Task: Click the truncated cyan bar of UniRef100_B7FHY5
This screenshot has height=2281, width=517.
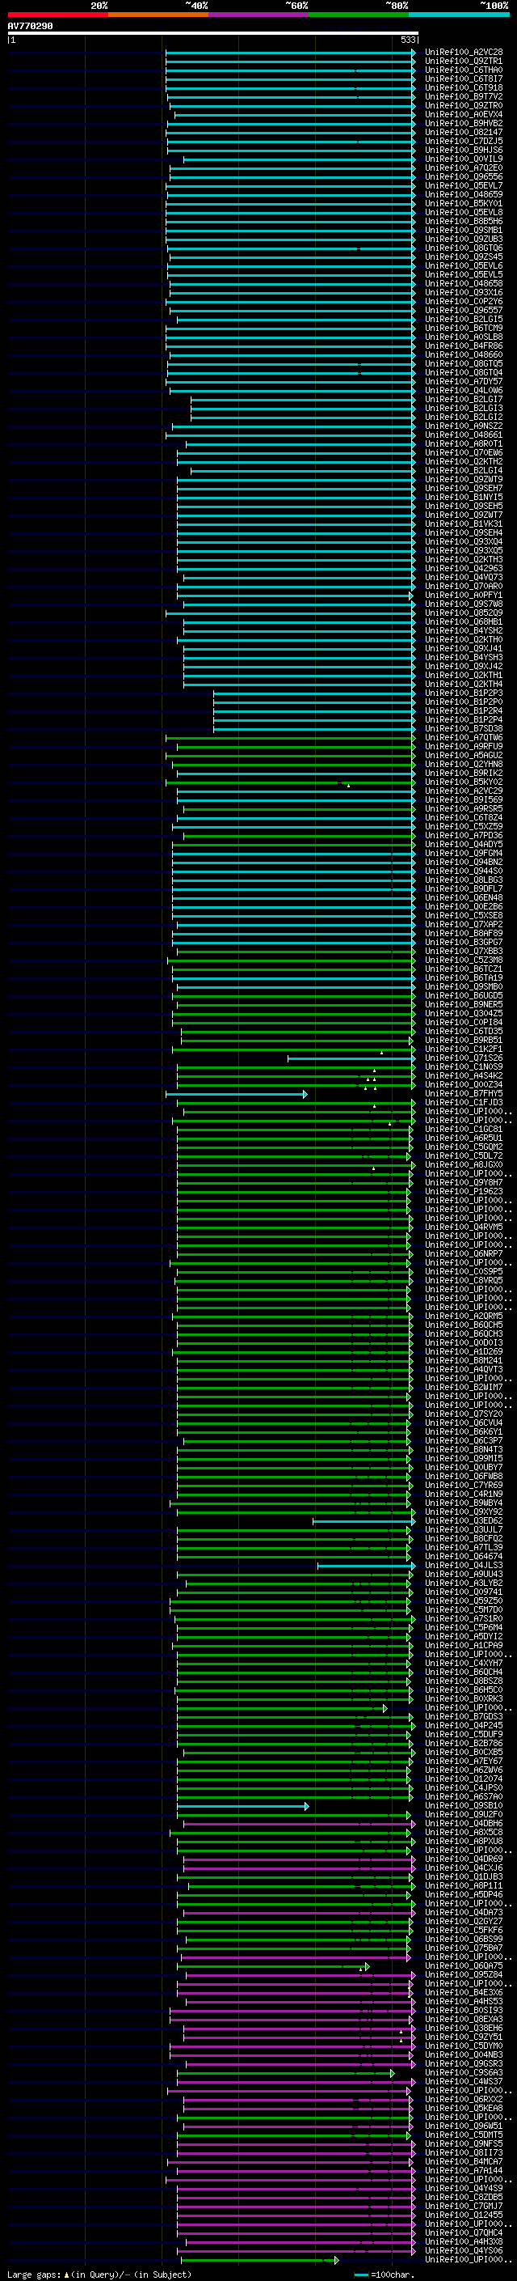Action: 236,1094
